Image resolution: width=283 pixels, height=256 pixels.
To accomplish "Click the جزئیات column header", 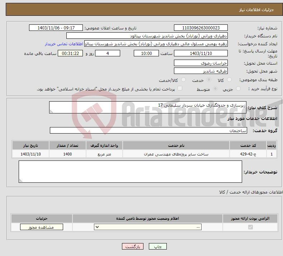I will 42,218.
